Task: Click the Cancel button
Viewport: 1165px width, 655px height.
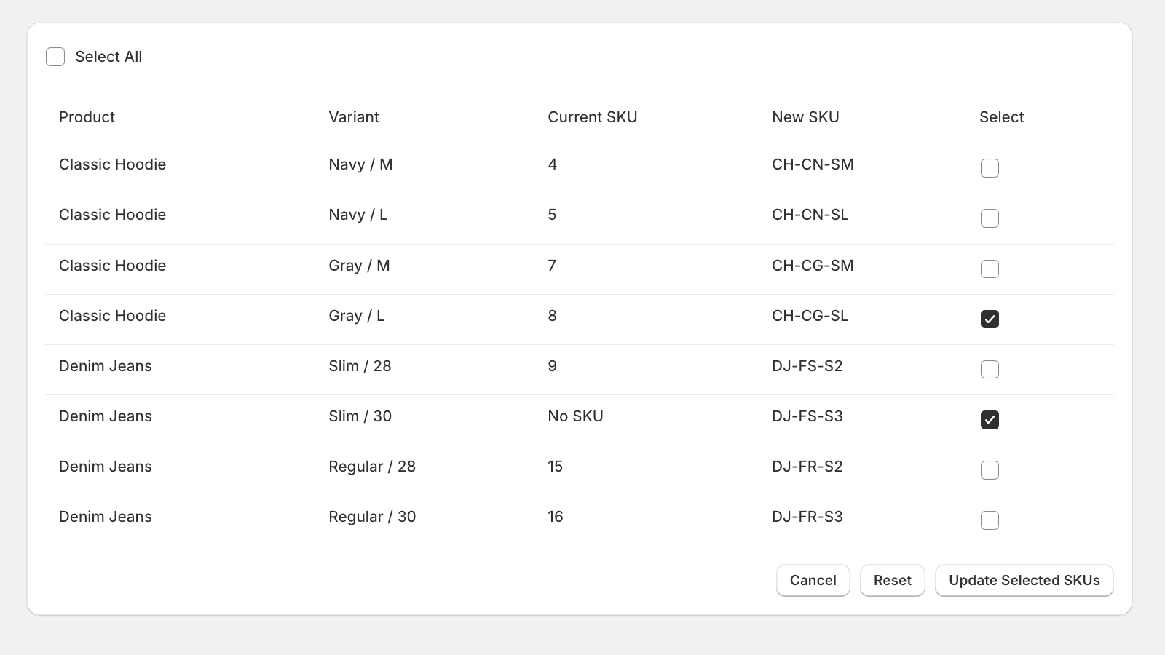Action: click(813, 580)
